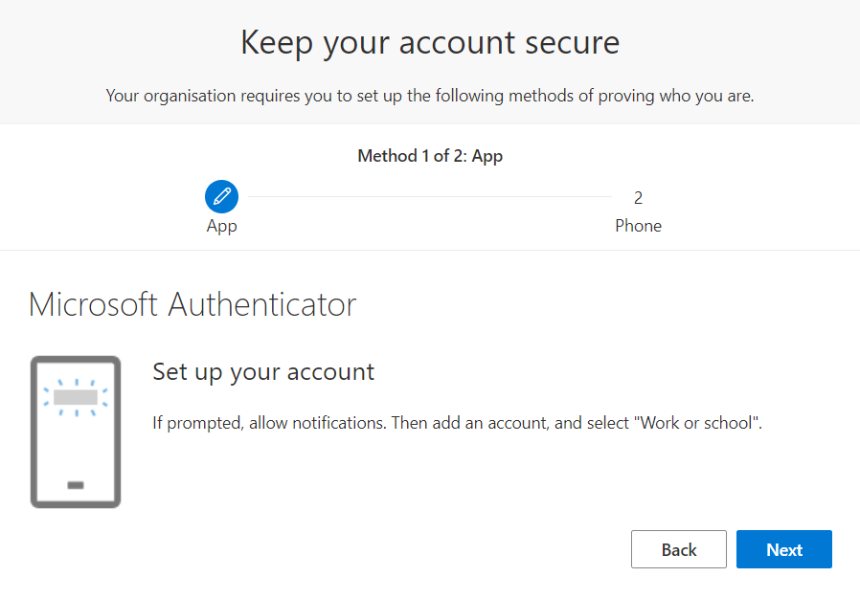Click the grey phone illustration

point(76,432)
